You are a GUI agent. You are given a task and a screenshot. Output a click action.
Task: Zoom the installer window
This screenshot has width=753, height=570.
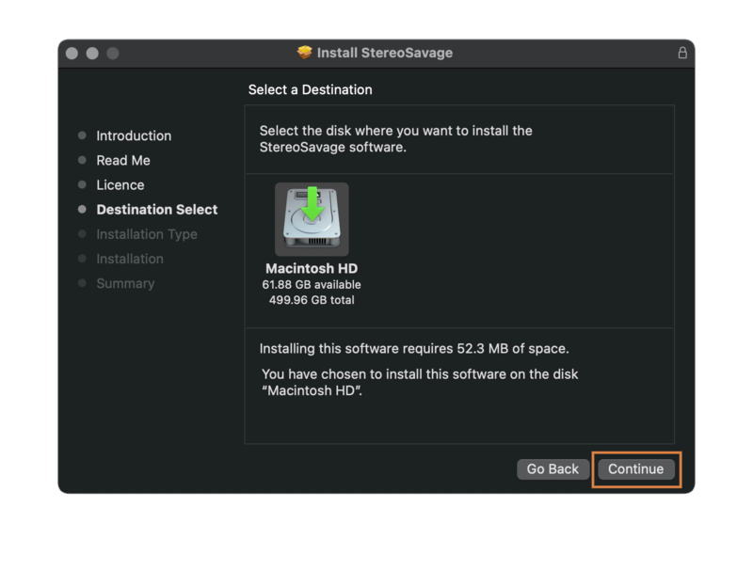[x=113, y=54]
